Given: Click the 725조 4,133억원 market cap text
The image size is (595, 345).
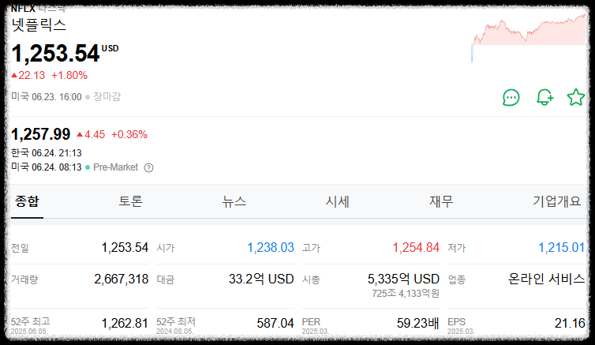Looking at the screenshot, I should coord(406,294).
